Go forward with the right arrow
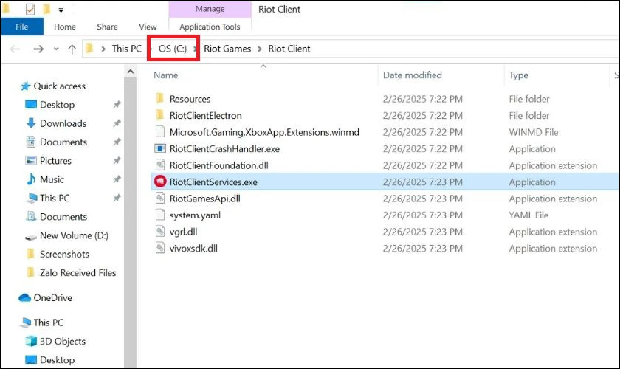The height and width of the screenshot is (369, 620). 38,49
